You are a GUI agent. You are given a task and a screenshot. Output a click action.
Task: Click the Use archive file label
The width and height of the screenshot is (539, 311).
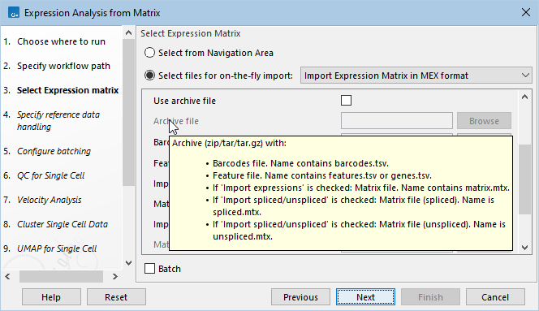[x=184, y=101]
